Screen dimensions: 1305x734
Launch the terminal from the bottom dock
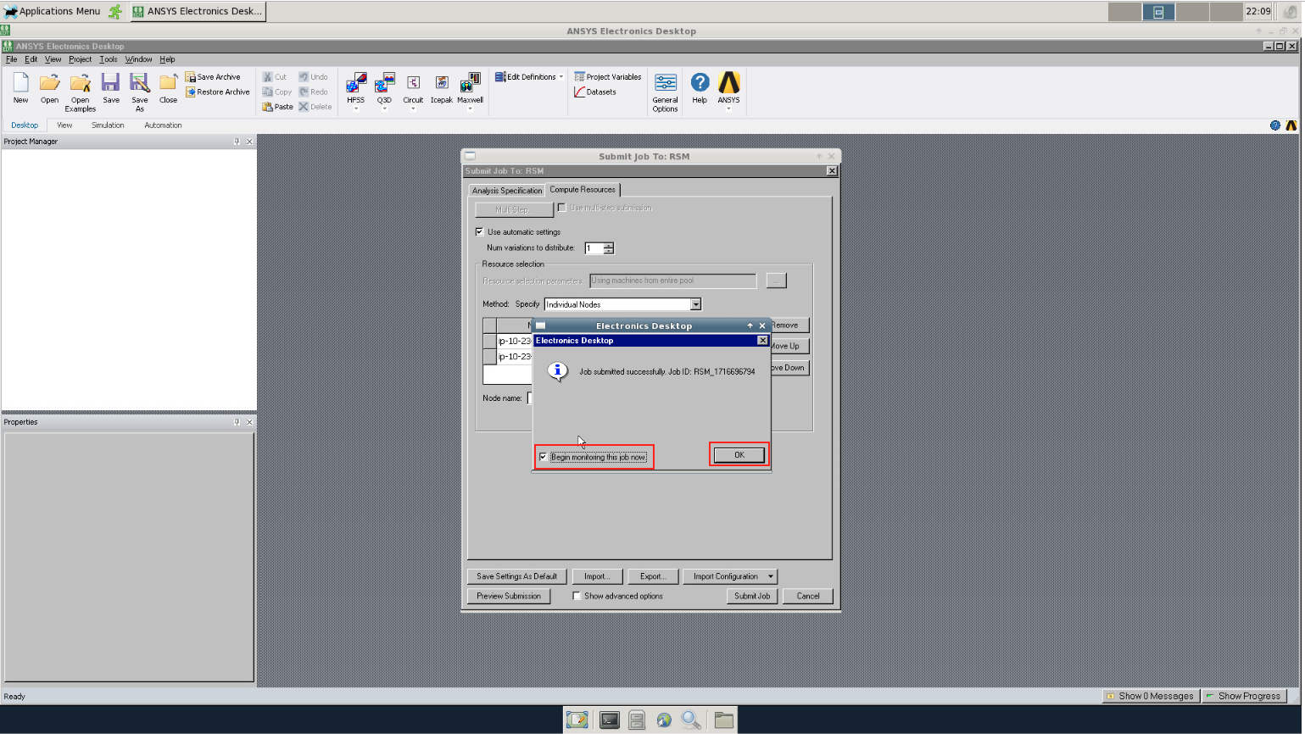(609, 720)
